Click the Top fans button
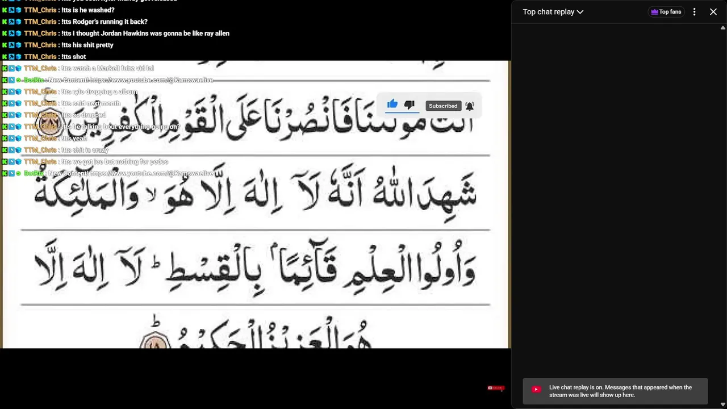 (x=666, y=12)
